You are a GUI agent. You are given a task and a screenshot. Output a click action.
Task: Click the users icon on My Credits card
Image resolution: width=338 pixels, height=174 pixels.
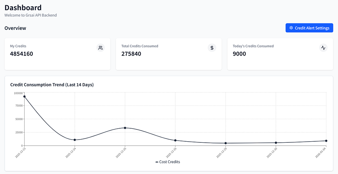pyautogui.click(x=100, y=48)
